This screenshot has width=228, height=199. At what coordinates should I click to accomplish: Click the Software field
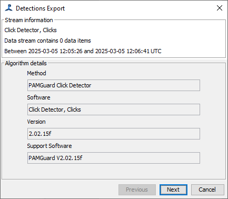click(x=114, y=110)
